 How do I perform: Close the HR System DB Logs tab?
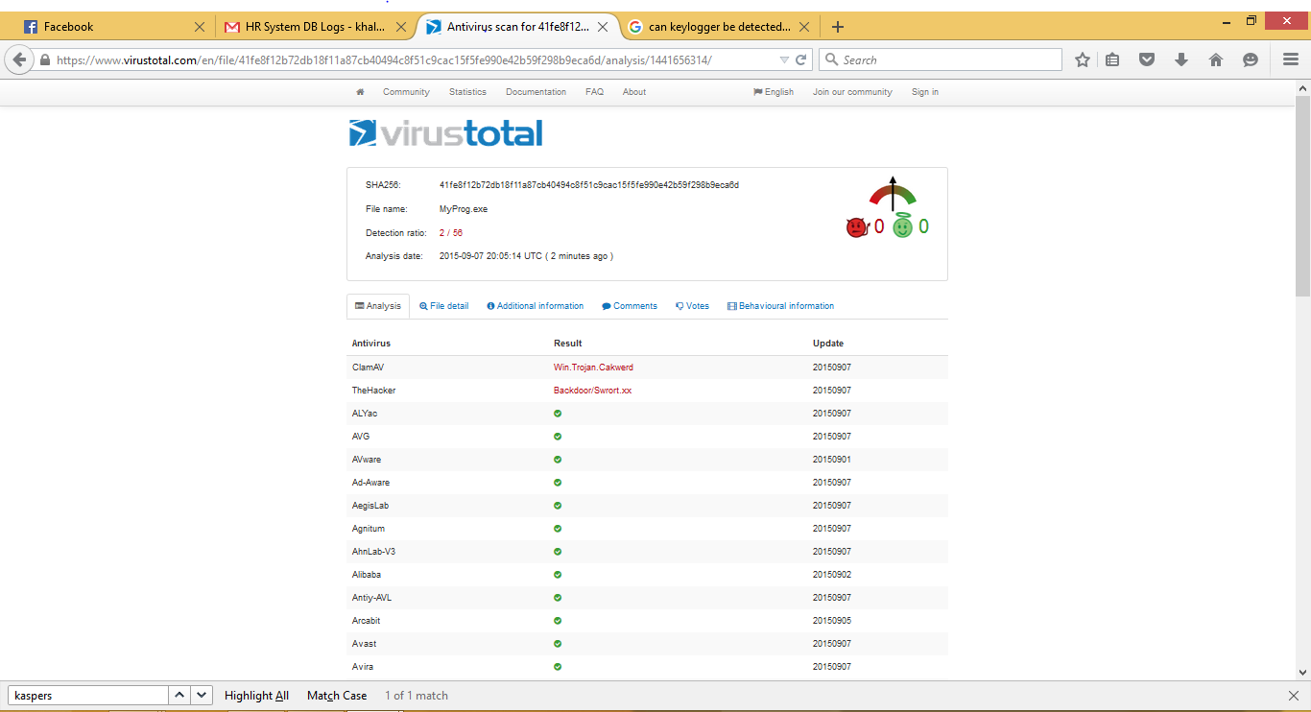pyautogui.click(x=402, y=27)
